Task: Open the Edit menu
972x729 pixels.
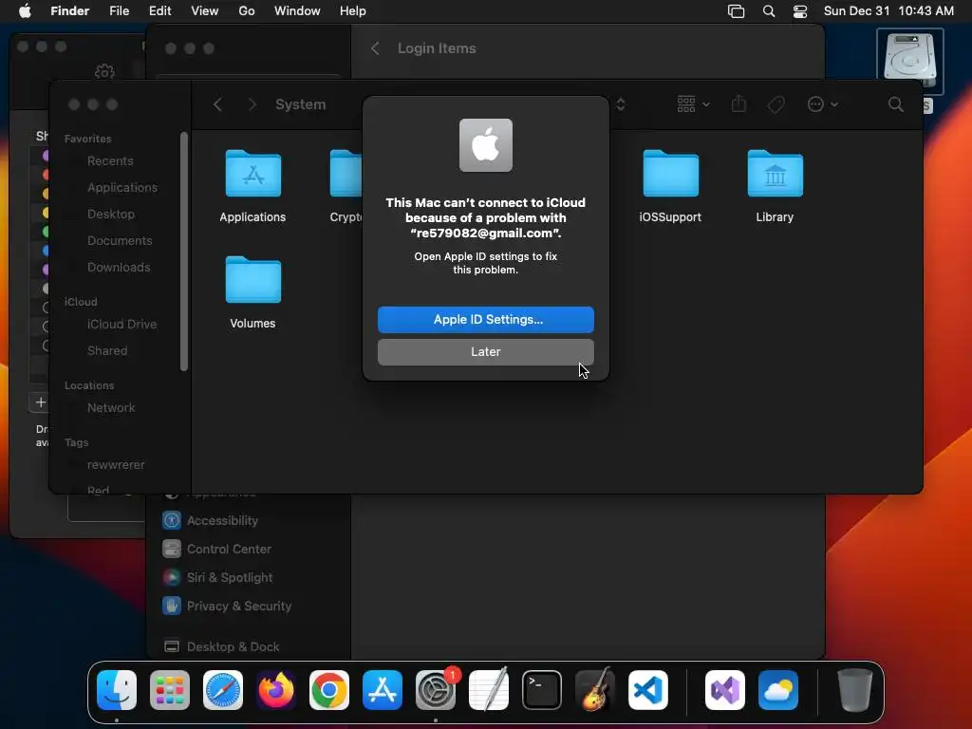Action: 159,11
